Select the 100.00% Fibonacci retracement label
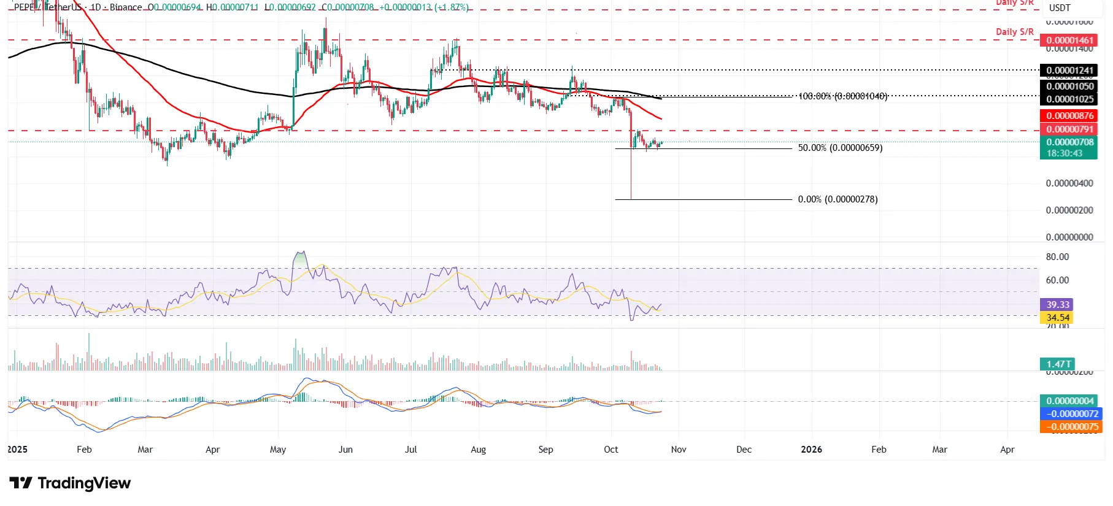 tap(842, 96)
